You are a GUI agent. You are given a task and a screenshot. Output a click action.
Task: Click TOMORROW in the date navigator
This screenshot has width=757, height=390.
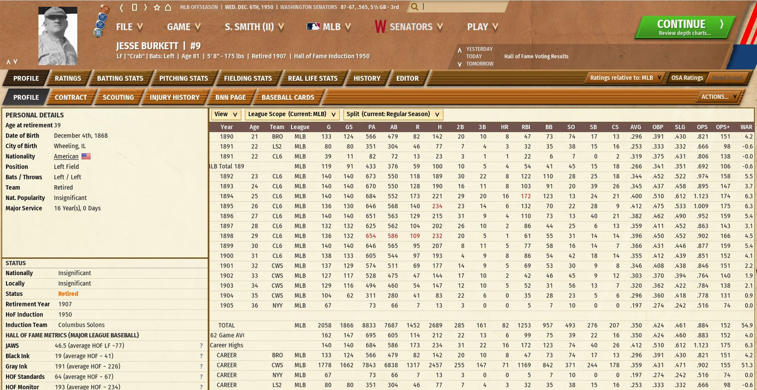point(480,63)
